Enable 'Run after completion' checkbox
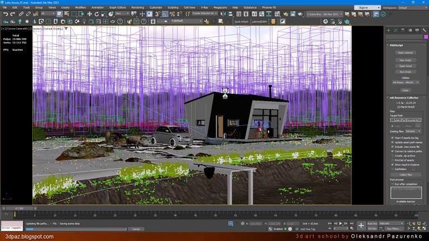The height and width of the screenshot is (241, 429). pos(393,184)
